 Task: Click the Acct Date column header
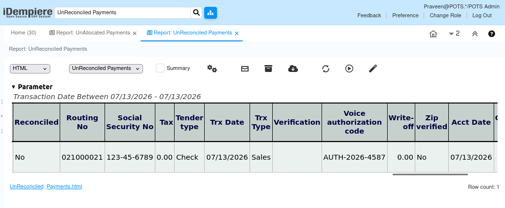(471, 122)
